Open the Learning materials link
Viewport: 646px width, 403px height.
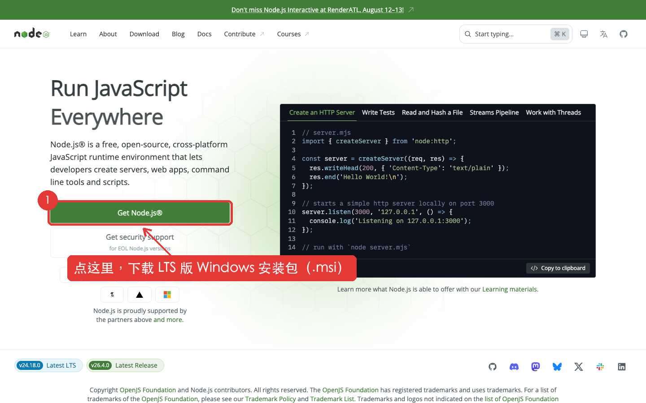tap(510, 289)
